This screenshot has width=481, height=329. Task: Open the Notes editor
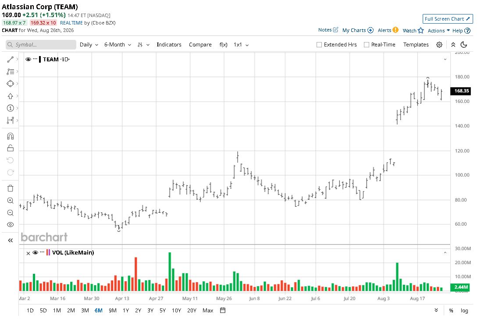click(x=328, y=30)
